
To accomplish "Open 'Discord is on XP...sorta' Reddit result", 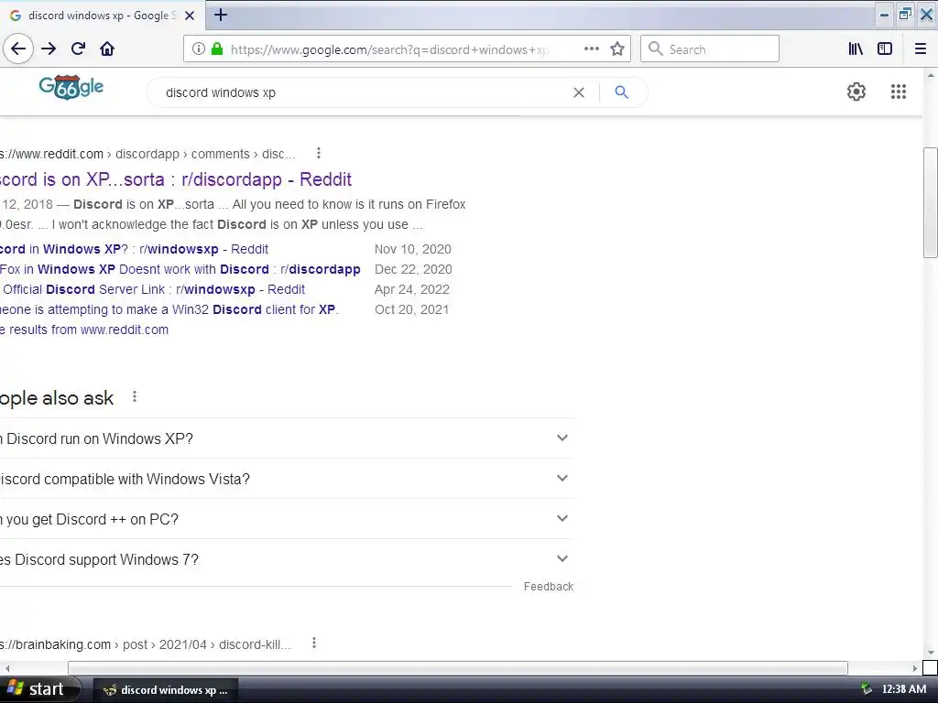I will [x=176, y=179].
